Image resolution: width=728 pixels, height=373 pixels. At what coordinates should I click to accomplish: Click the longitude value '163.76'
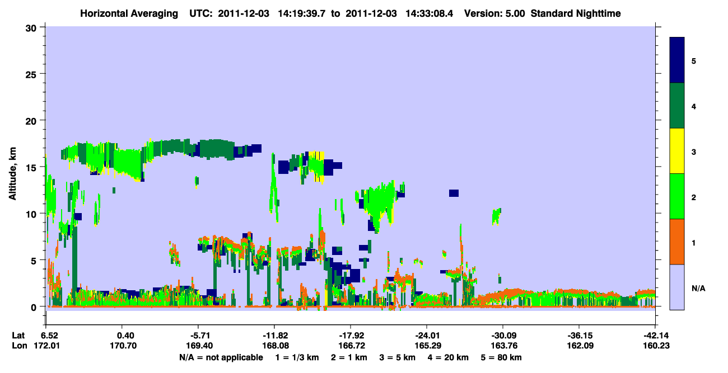[503, 346]
